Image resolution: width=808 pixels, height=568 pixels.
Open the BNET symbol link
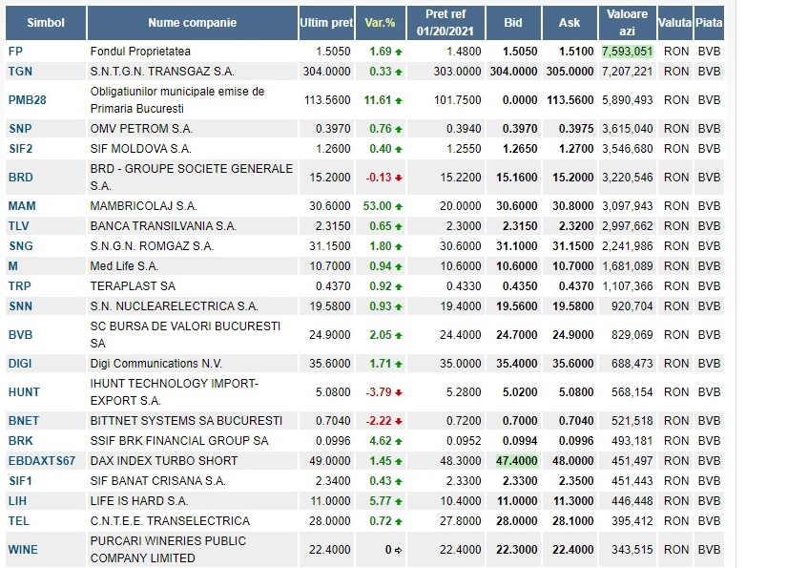pyautogui.click(x=24, y=421)
